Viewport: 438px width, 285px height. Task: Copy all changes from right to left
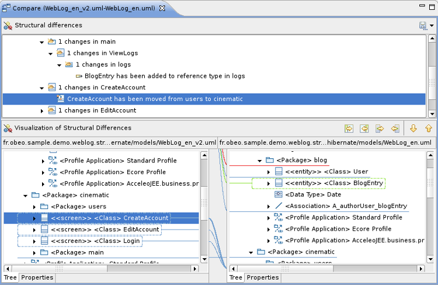364,128
